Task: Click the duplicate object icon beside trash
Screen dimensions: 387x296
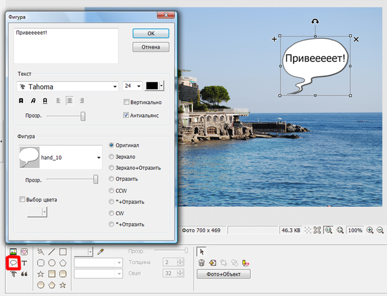Action: pyautogui.click(x=213, y=263)
